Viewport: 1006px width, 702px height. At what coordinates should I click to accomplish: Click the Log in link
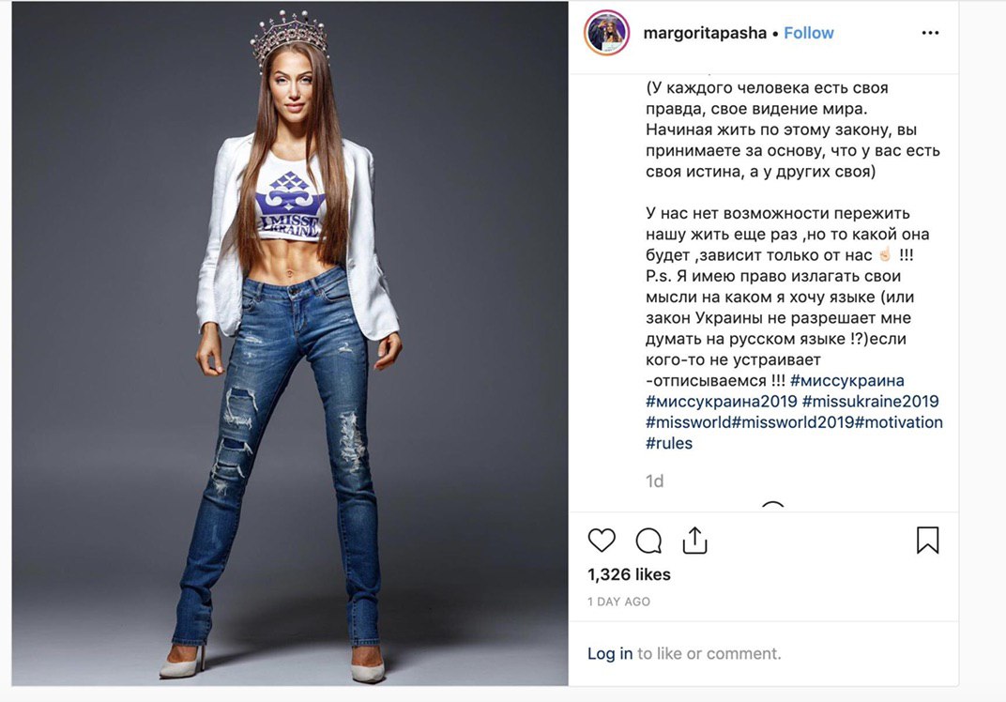pyautogui.click(x=609, y=653)
